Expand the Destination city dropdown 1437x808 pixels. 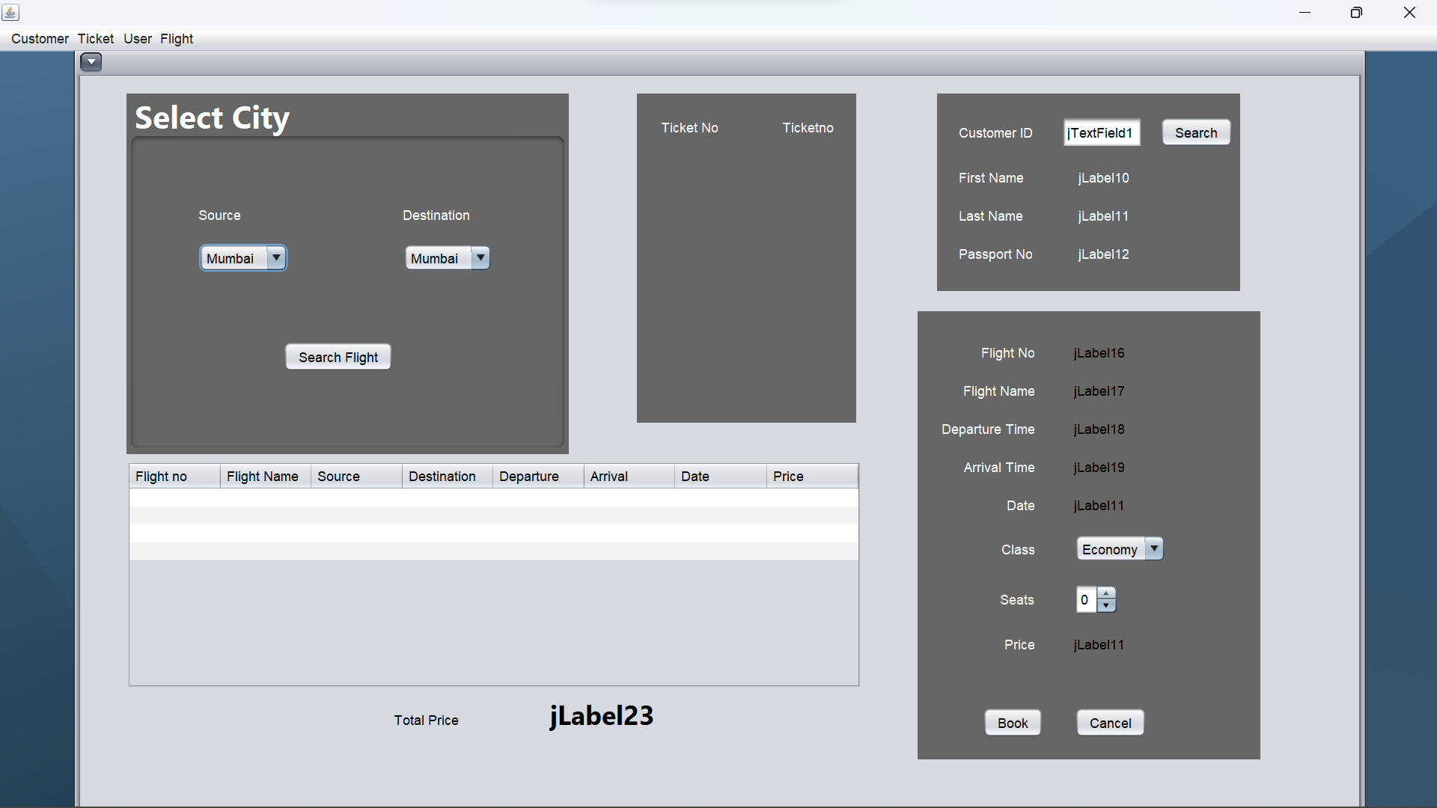(x=480, y=257)
